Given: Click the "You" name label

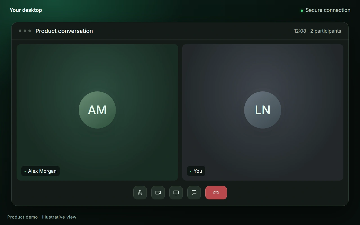Looking at the screenshot, I should 196,171.
